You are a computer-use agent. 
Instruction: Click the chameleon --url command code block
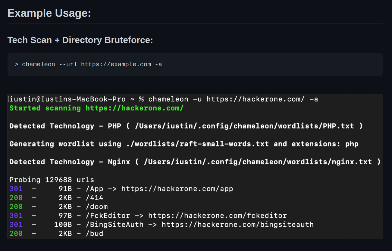coord(195,64)
